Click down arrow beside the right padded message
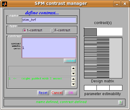 [x=73, y=84]
